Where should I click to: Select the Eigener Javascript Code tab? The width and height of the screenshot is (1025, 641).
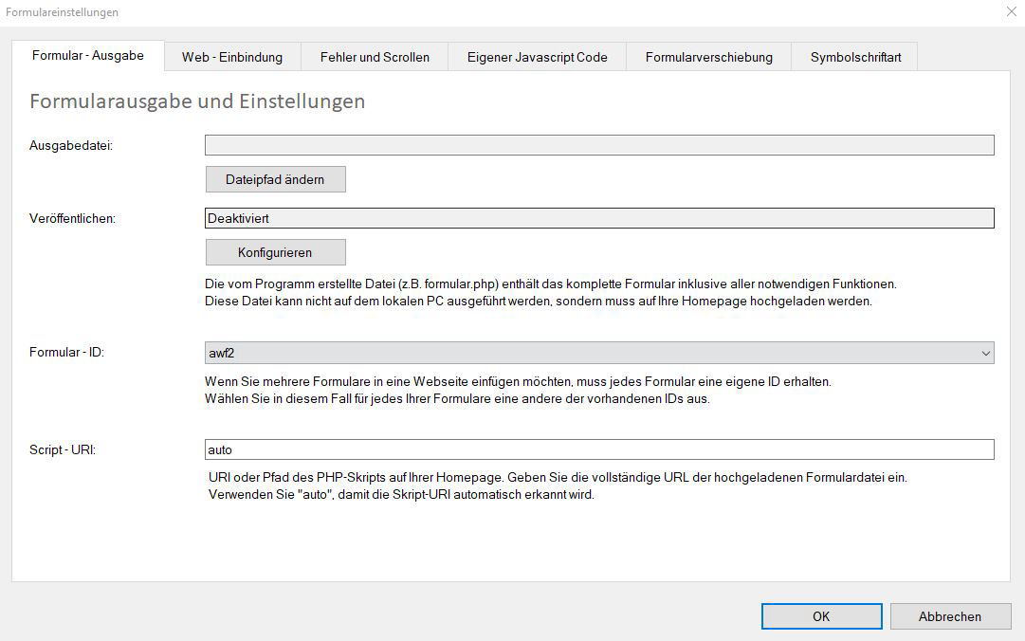point(537,57)
